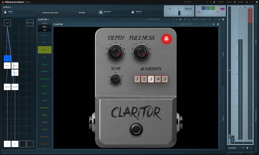Open the Device presets dropdown
Viewport: 259px width, 155px height.
(x=186, y=24)
